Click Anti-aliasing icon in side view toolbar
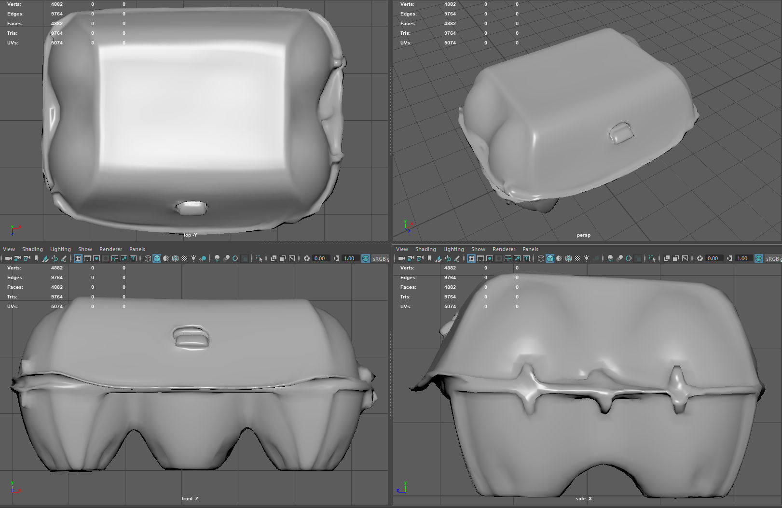This screenshot has width=782, height=508. (x=629, y=258)
